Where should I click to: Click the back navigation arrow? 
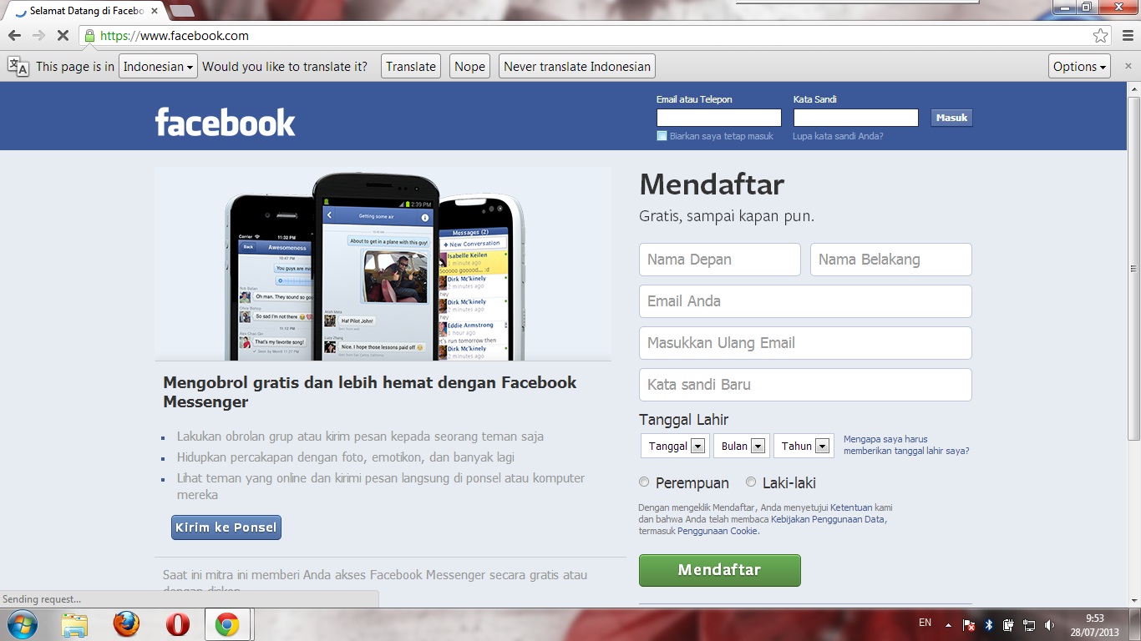pos(13,37)
